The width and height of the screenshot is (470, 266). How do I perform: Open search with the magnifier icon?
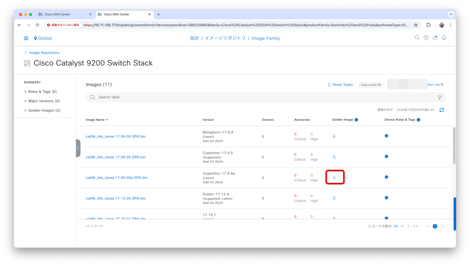417,37
